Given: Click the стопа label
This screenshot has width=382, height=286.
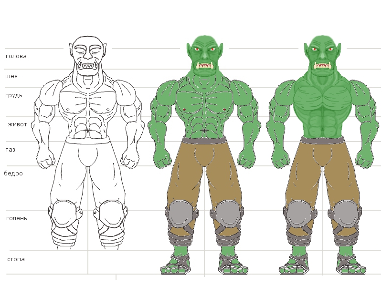Looking at the screenshot, I should click(16, 259).
